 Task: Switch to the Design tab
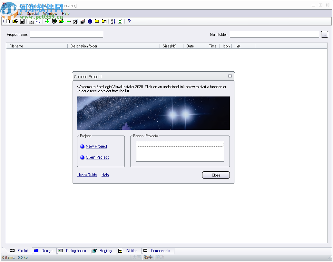[44, 251]
